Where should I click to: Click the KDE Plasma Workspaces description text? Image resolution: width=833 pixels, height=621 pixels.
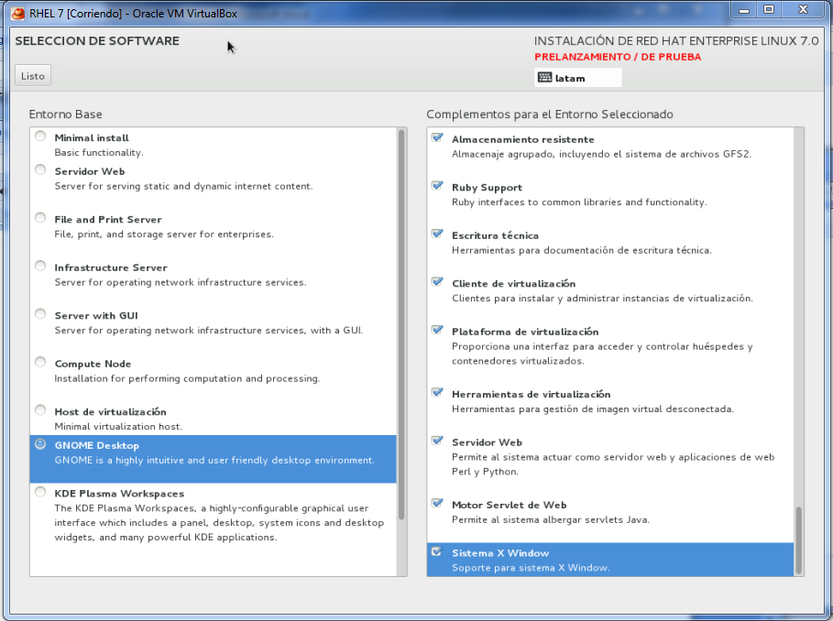point(219,523)
